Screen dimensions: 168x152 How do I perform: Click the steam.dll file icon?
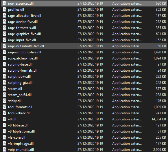5,89
